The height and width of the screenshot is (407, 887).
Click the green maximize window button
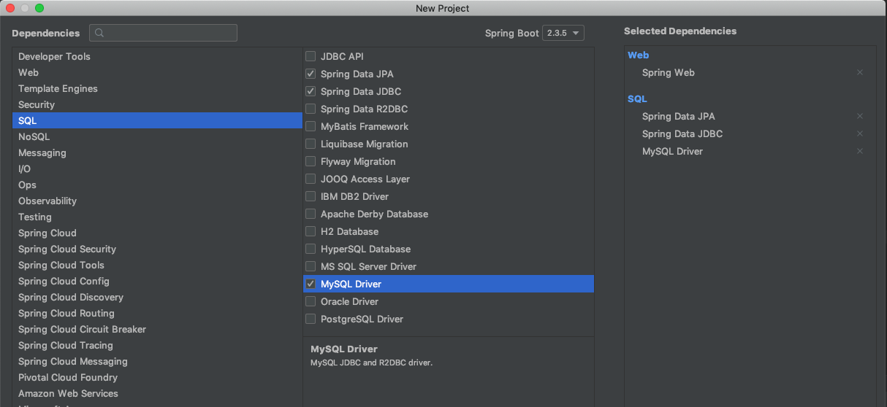tap(39, 8)
